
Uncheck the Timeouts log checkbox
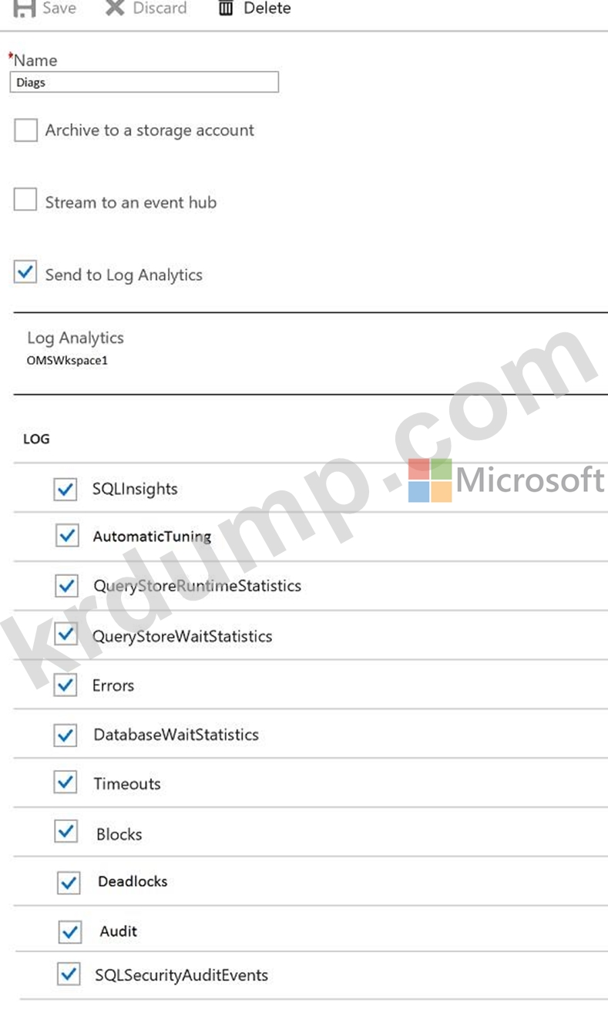[66, 783]
